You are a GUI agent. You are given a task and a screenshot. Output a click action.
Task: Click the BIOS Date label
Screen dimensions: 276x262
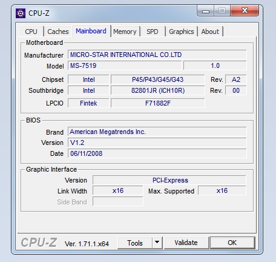[x=57, y=153]
